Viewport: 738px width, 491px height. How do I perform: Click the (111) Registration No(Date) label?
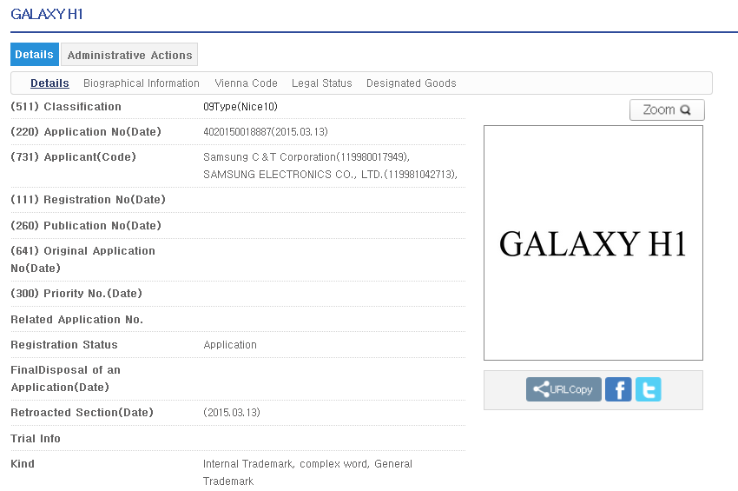coord(88,199)
